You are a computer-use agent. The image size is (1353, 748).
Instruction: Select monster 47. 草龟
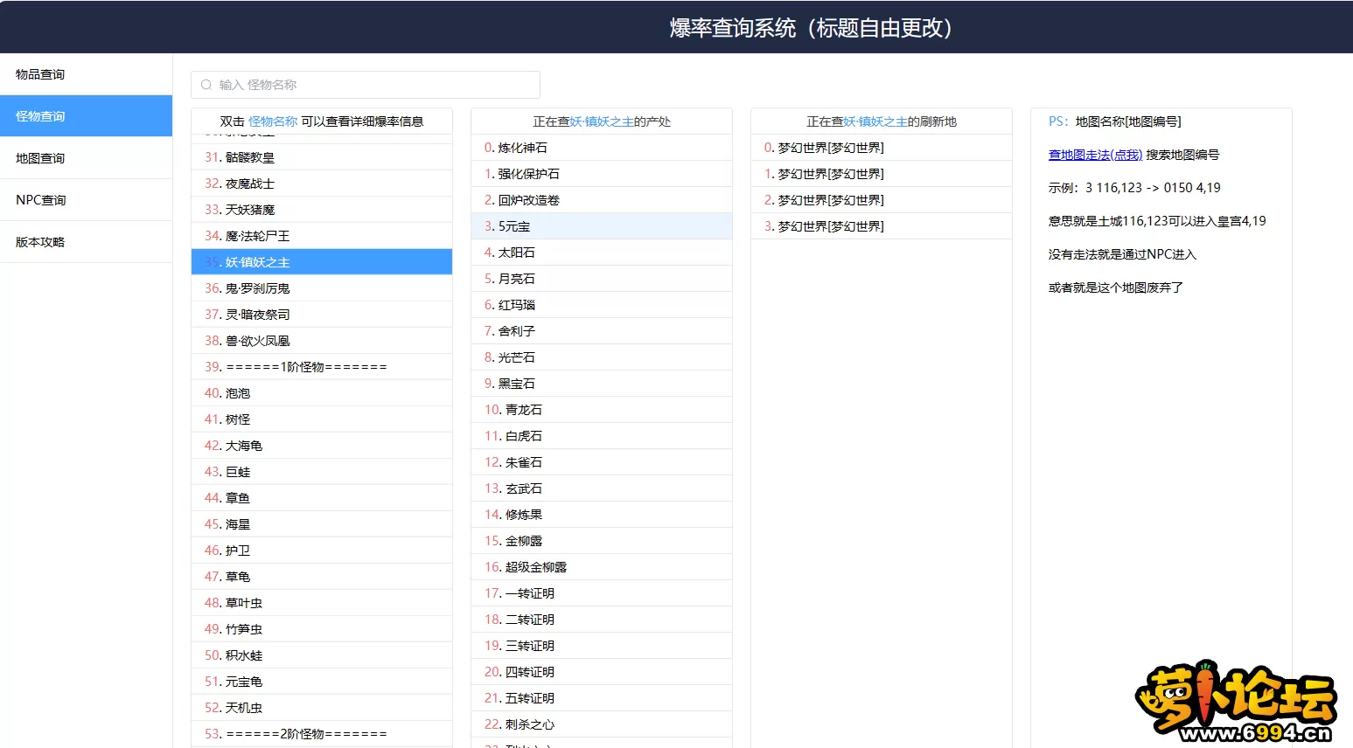[x=322, y=577]
